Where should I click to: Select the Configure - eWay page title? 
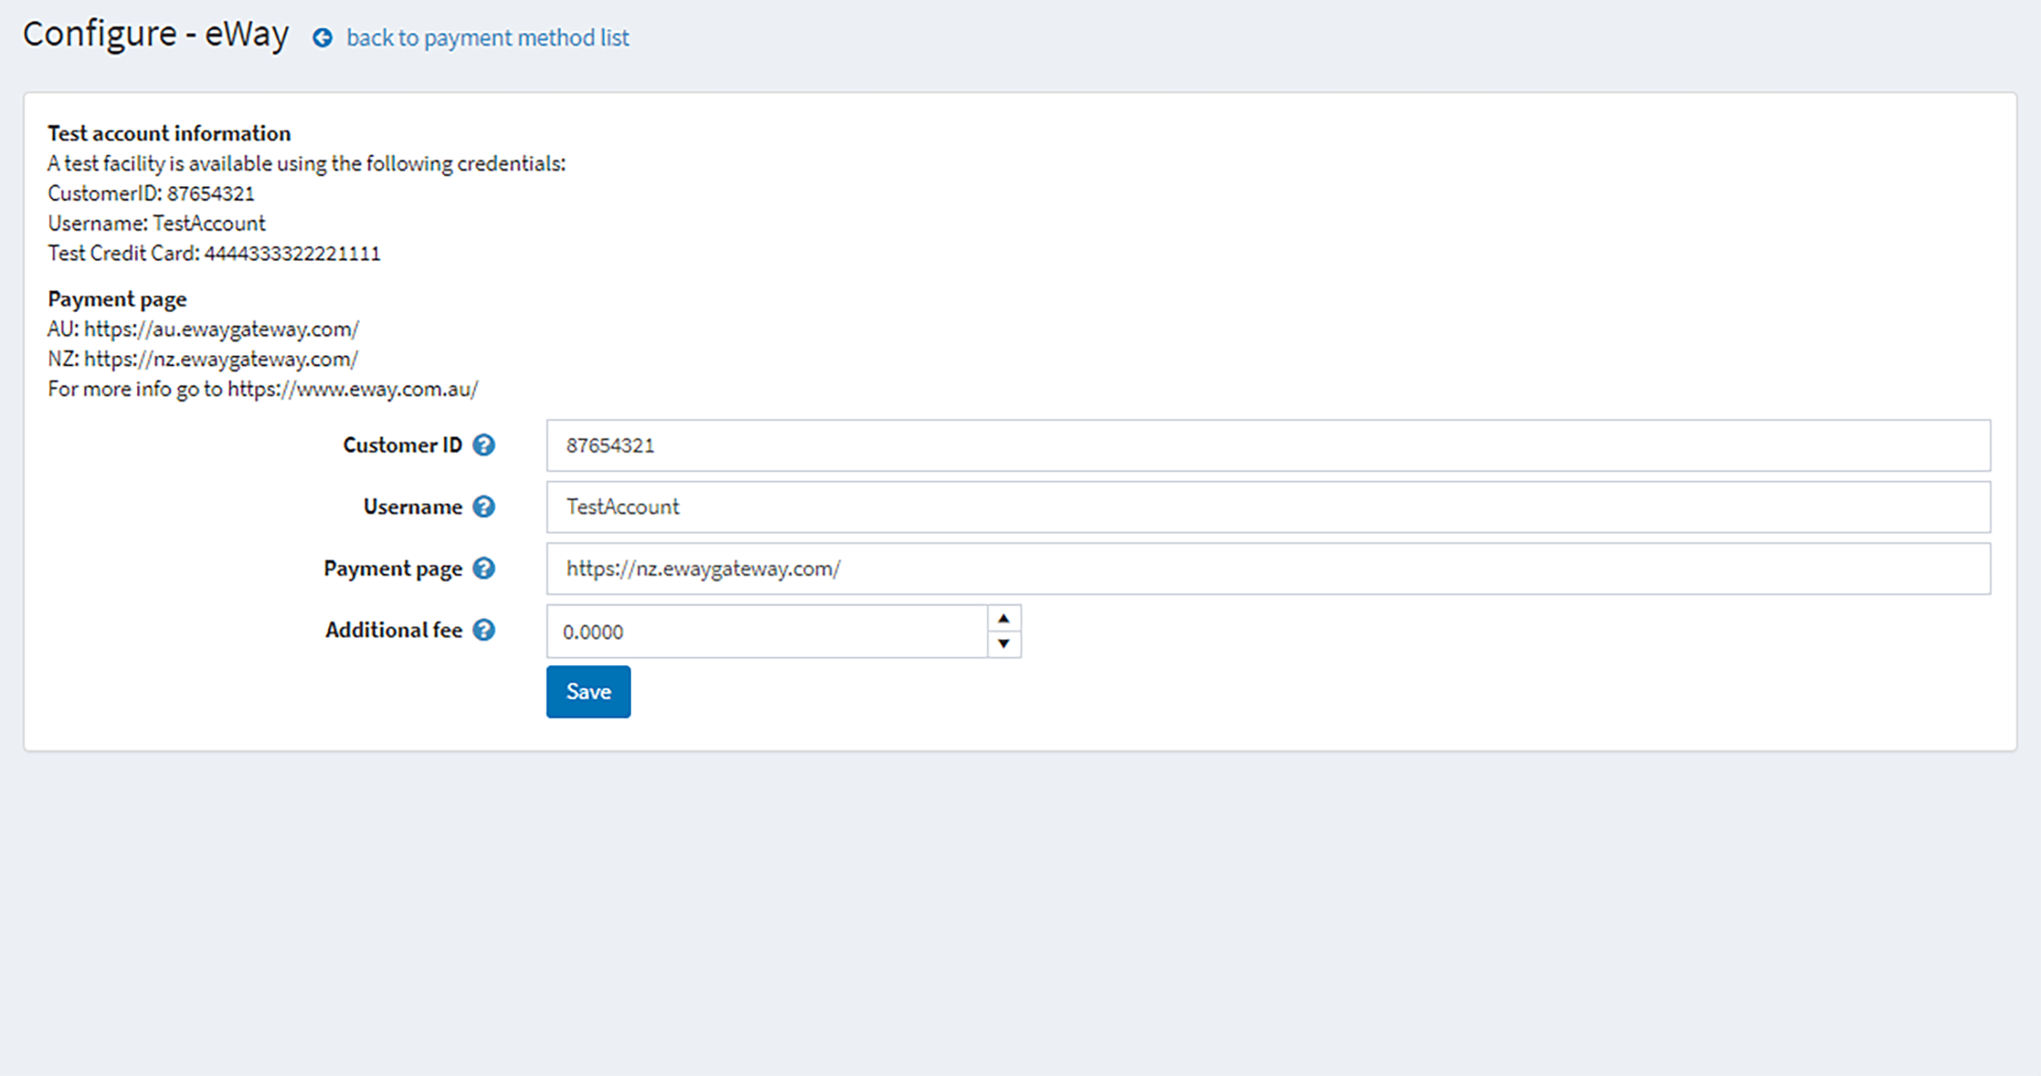coord(156,35)
